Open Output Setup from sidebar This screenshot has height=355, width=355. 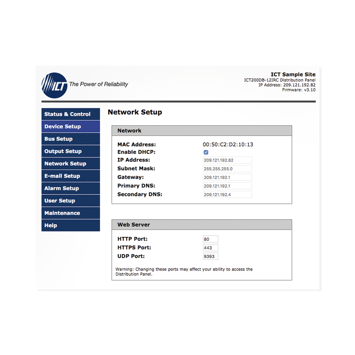click(x=71, y=152)
